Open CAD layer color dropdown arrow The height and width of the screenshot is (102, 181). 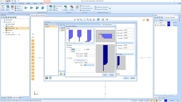click(171, 23)
